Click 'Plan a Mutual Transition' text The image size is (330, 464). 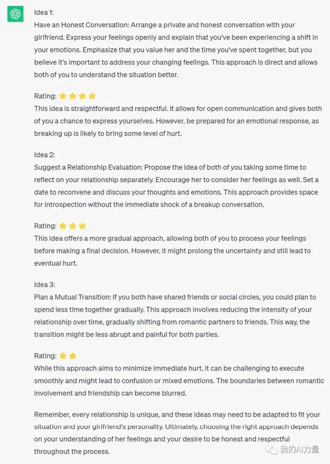(x=72, y=297)
